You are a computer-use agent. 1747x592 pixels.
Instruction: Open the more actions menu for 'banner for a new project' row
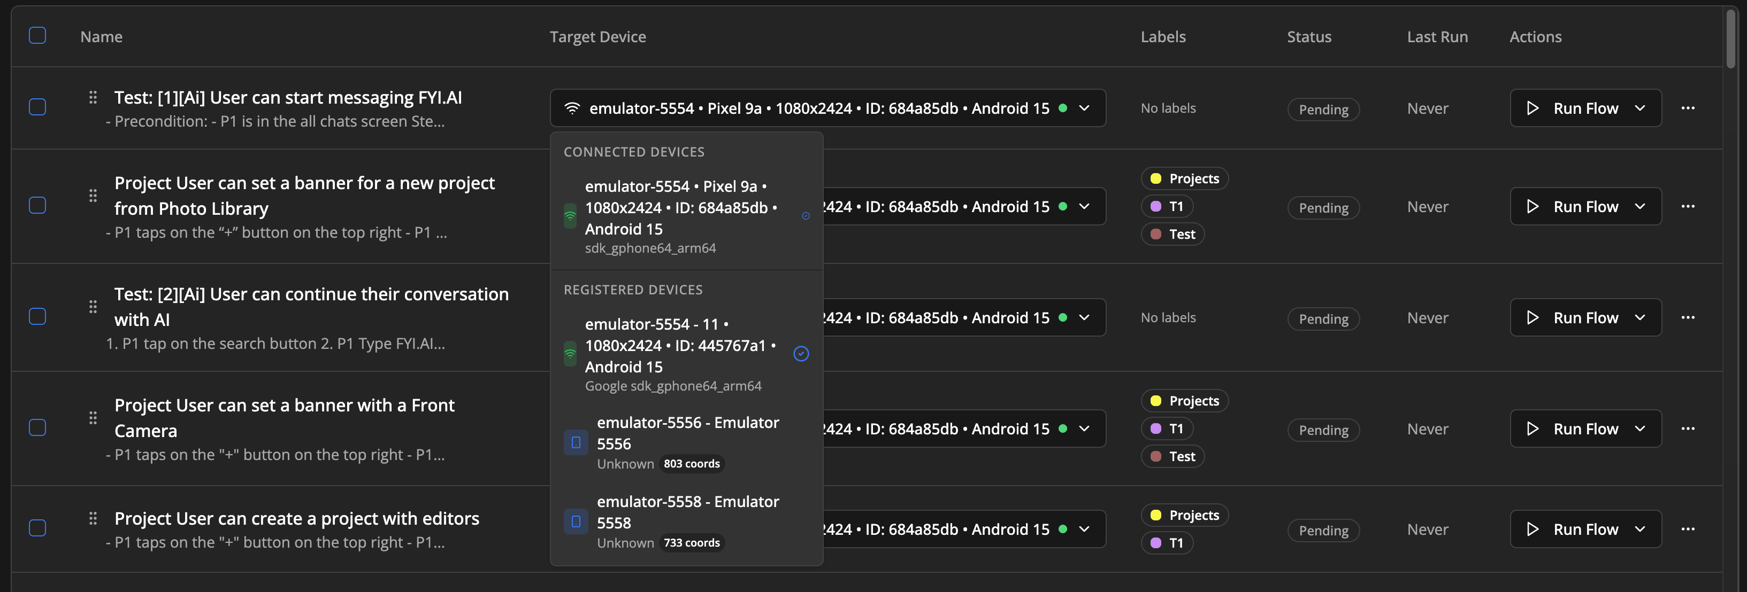[1688, 206]
